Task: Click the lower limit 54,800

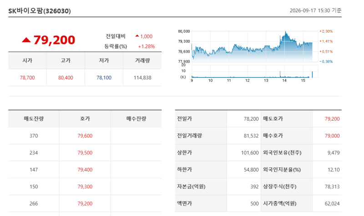Action: click(x=251, y=170)
